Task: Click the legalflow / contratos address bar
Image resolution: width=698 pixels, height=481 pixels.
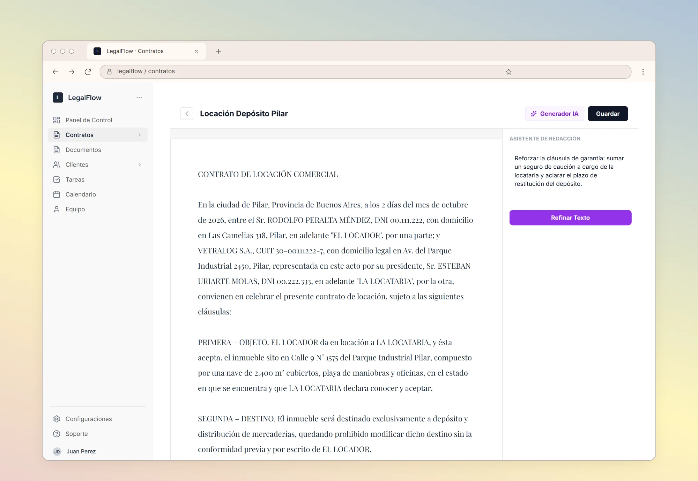Action: click(x=365, y=72)
